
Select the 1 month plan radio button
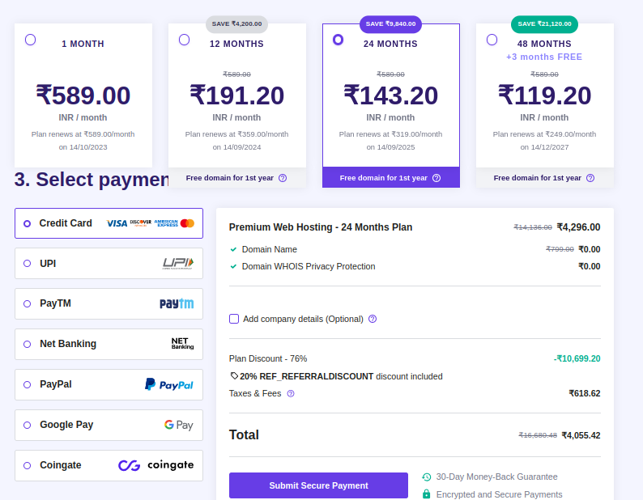tap(31, 40)
